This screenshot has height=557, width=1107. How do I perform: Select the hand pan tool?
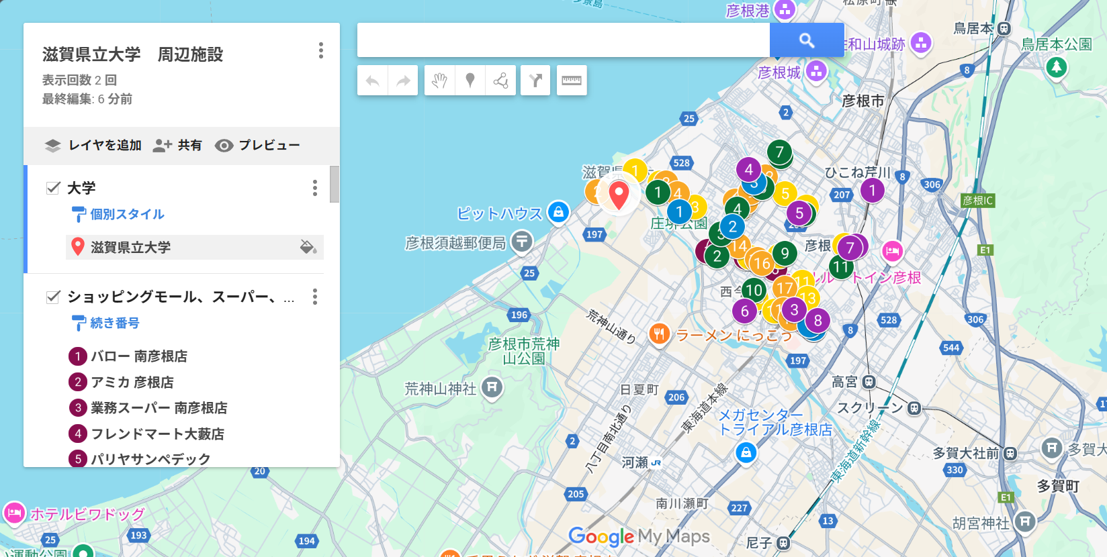[x=439, y=81]
